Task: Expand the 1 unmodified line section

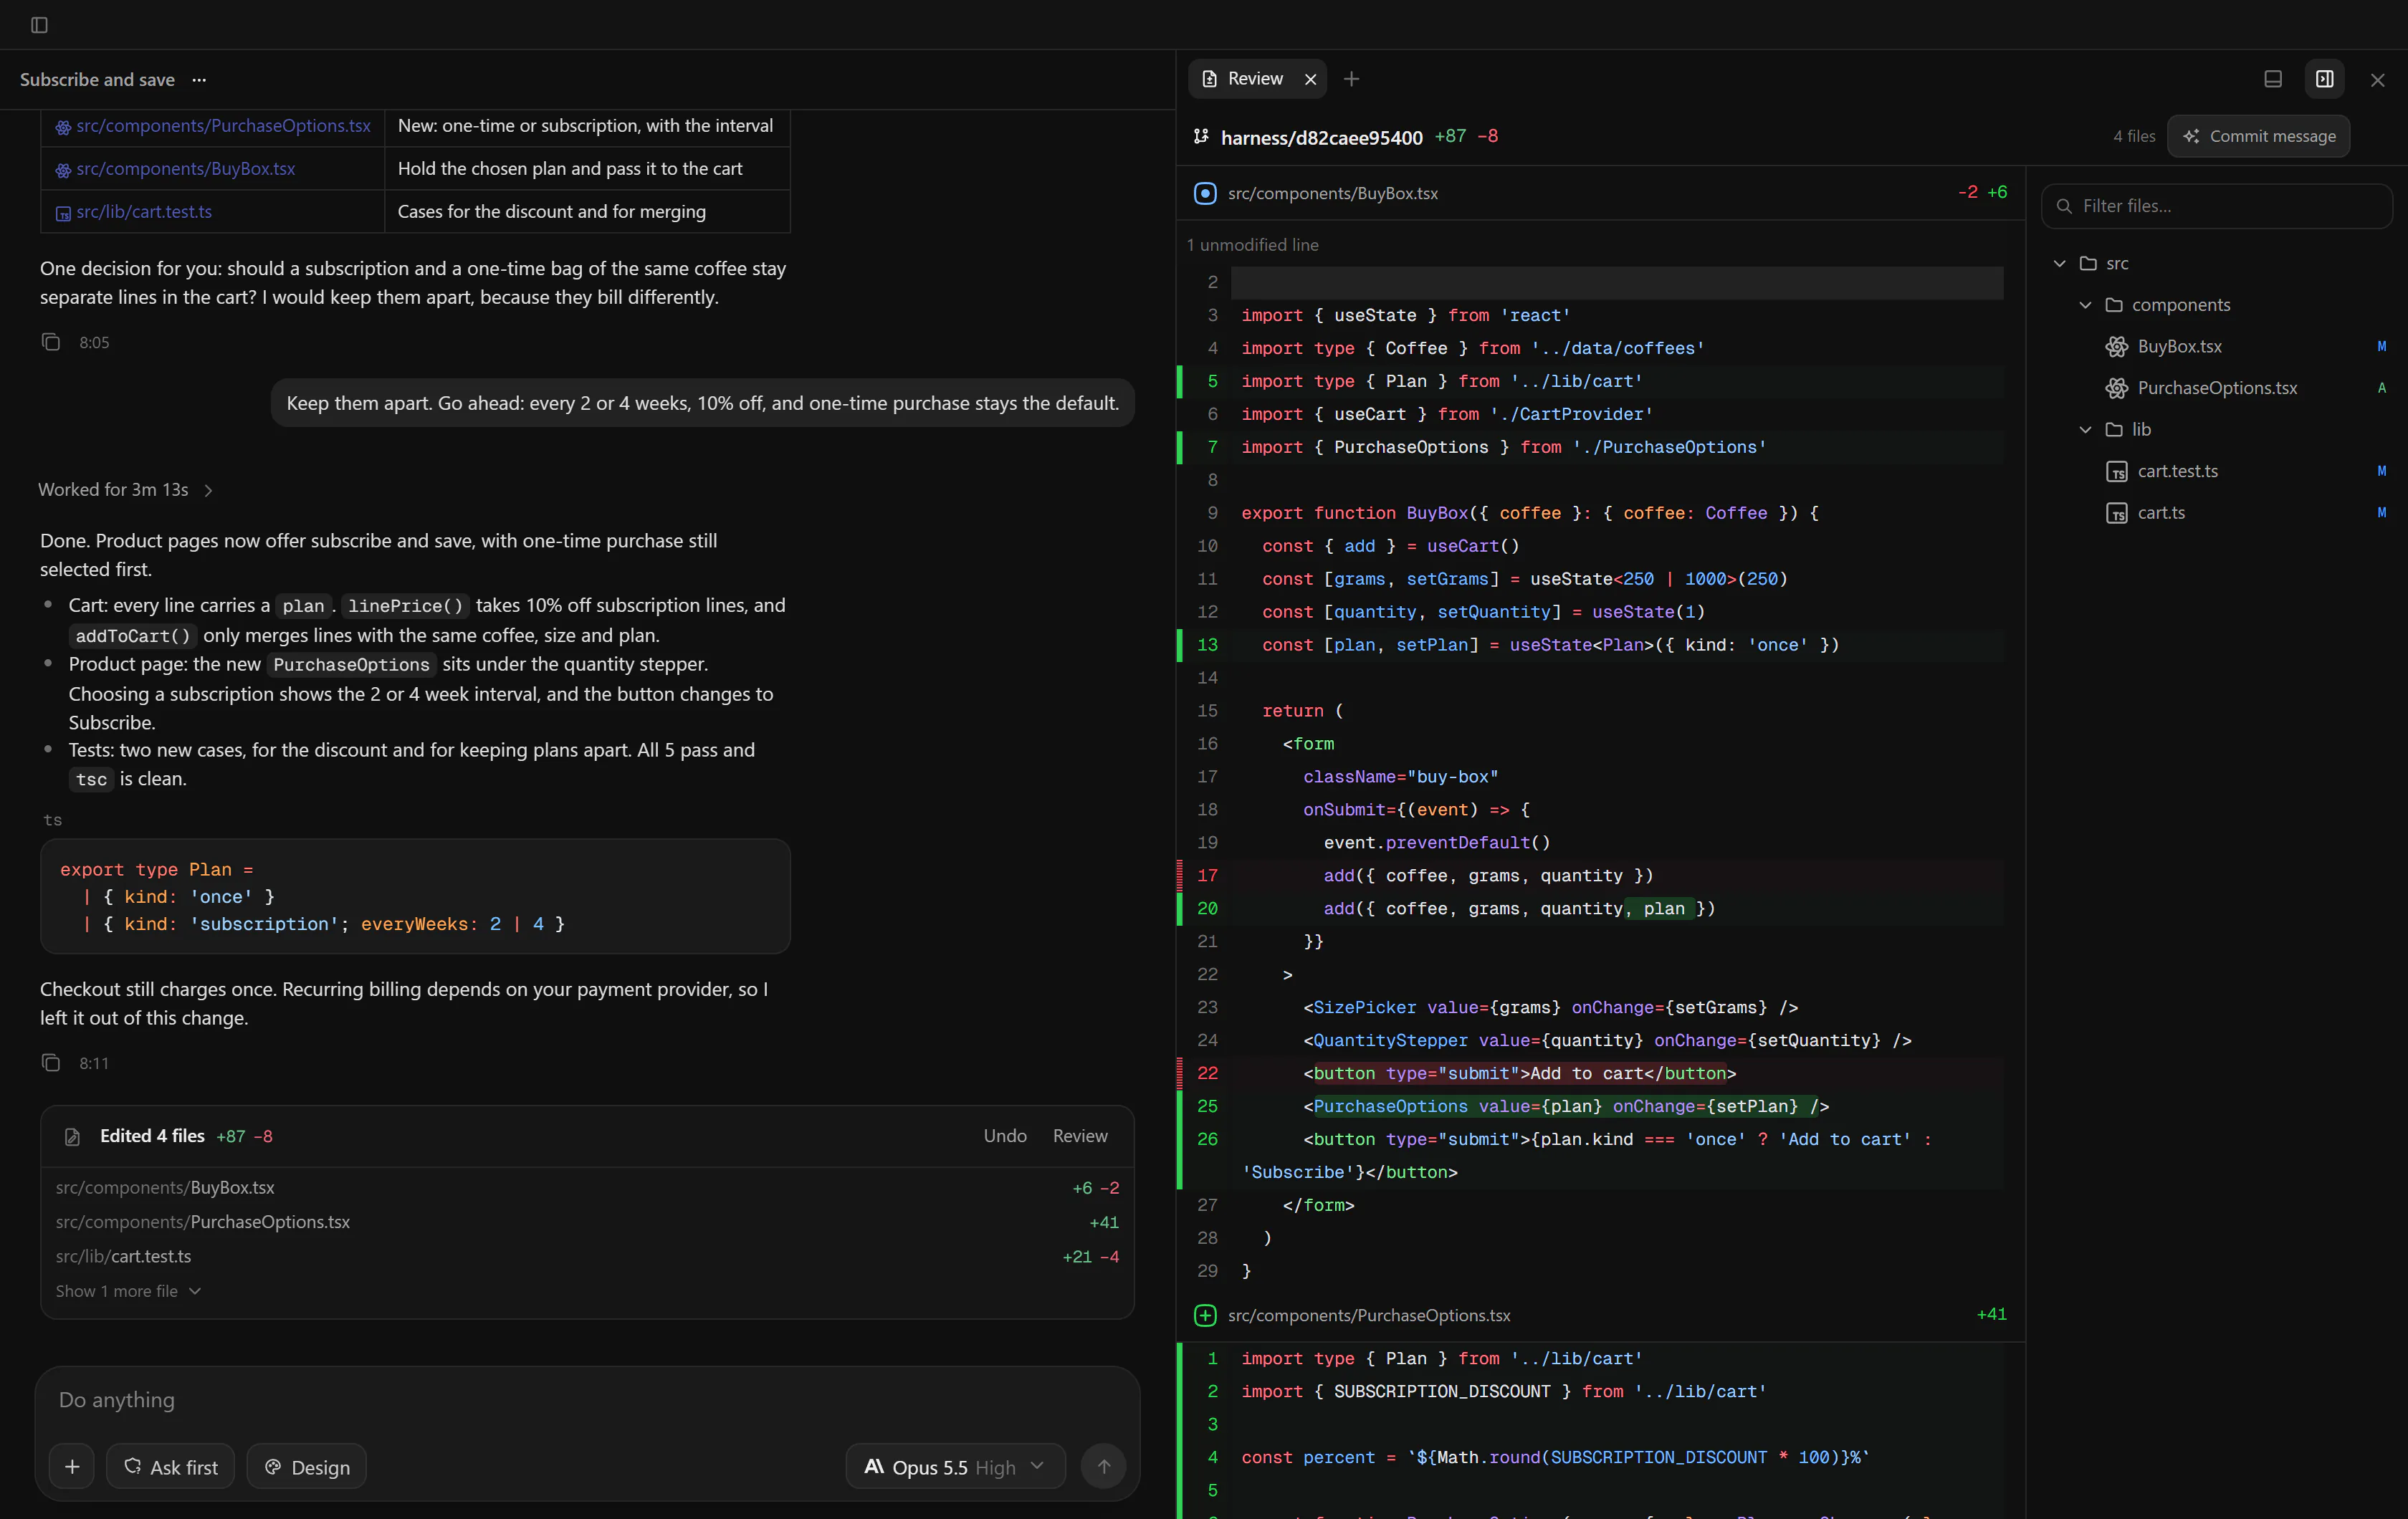Action: coord(1253,245)
